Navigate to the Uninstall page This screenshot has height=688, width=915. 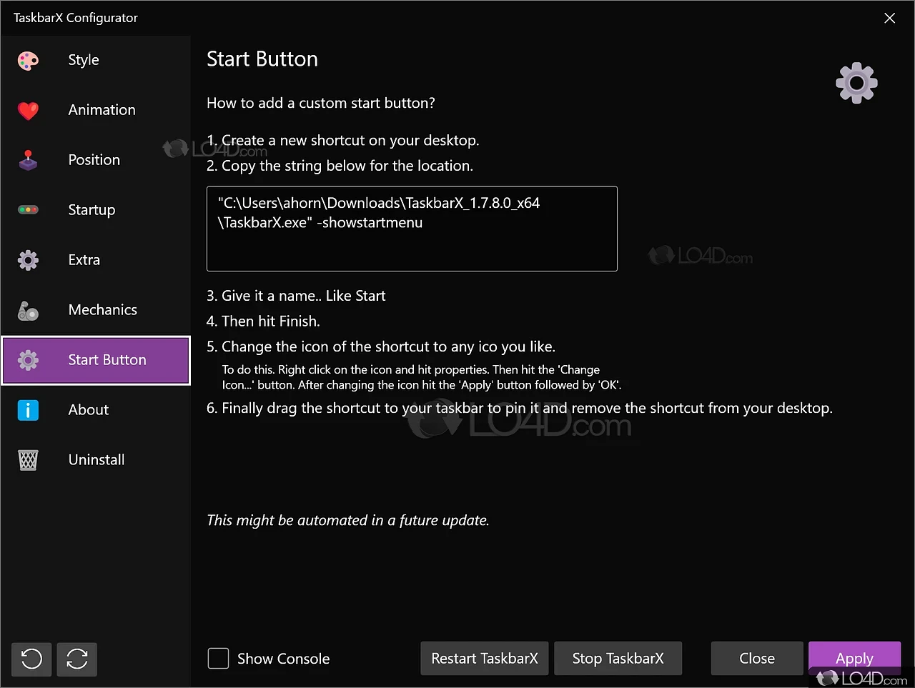(x=96, y=460)
